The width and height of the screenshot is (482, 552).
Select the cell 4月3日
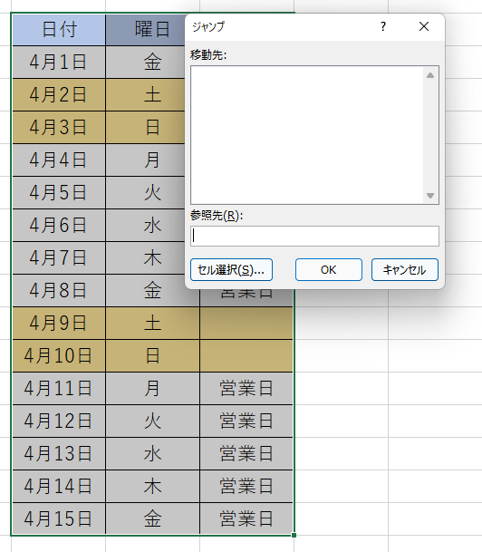pyautogui.click(x=59, y=127)
